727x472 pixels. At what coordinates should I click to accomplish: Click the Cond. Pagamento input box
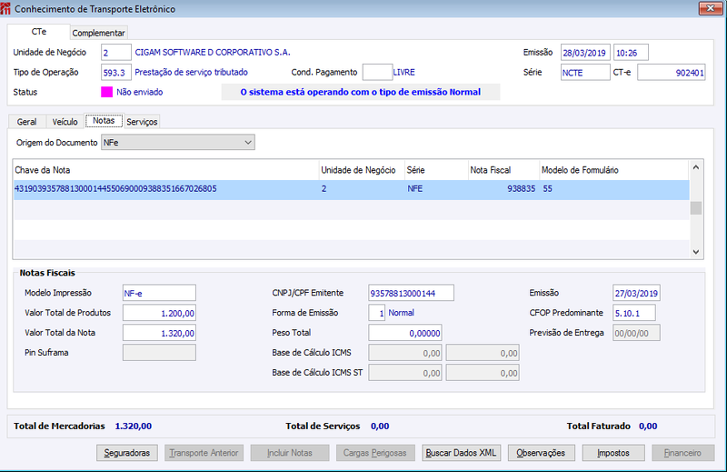[x=377, y=73]
